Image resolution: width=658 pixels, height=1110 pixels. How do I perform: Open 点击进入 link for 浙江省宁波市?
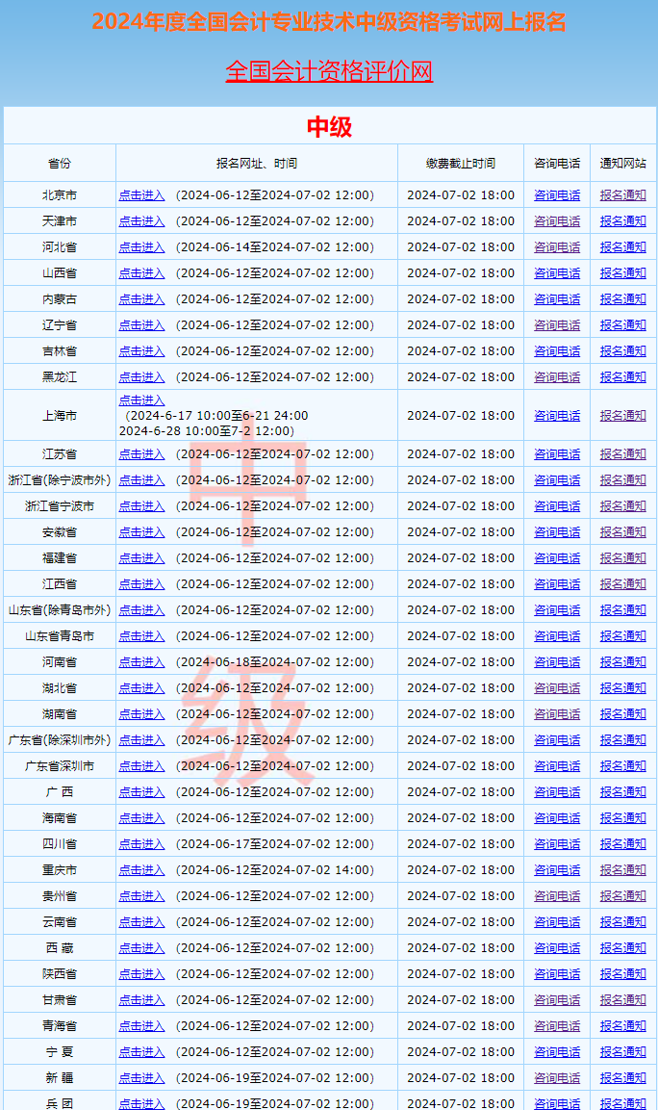141,506
